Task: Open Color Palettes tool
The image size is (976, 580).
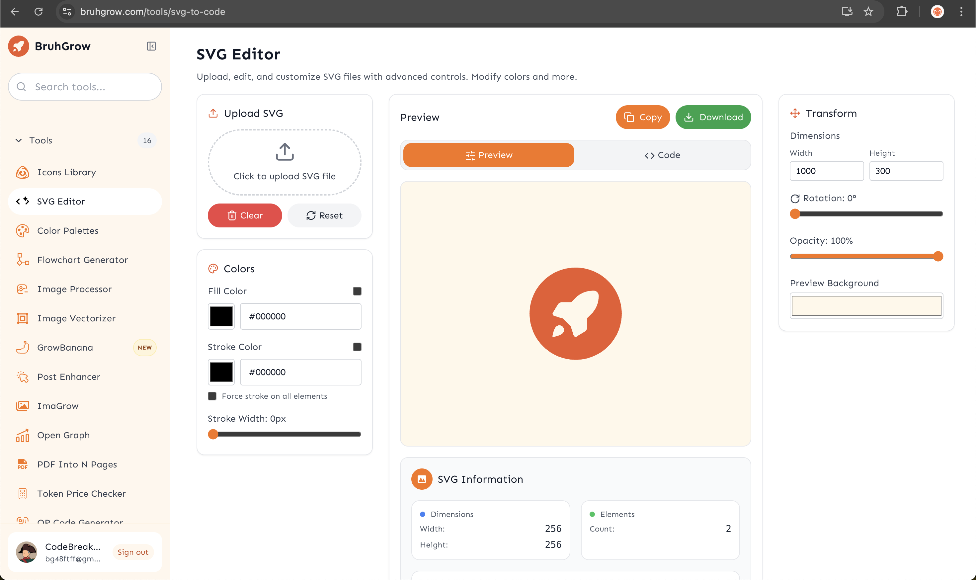Action: 85,231
